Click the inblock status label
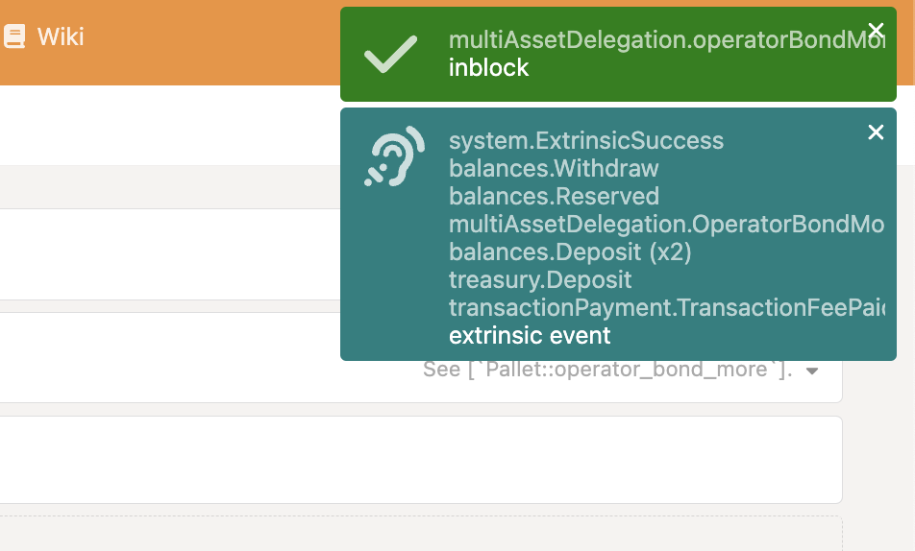 (488, 68)
